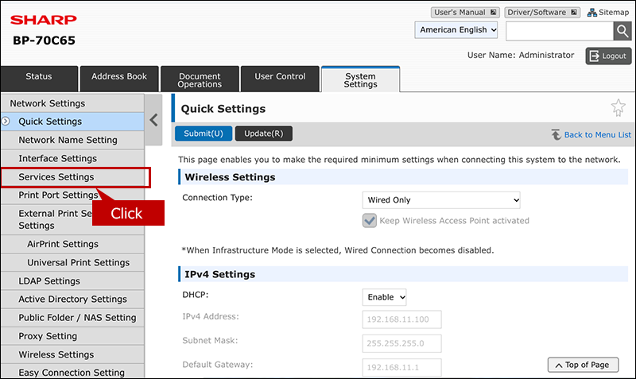
Task: Open Active Directory Settings
Action: pyautogui.click(x=72, y=299)
